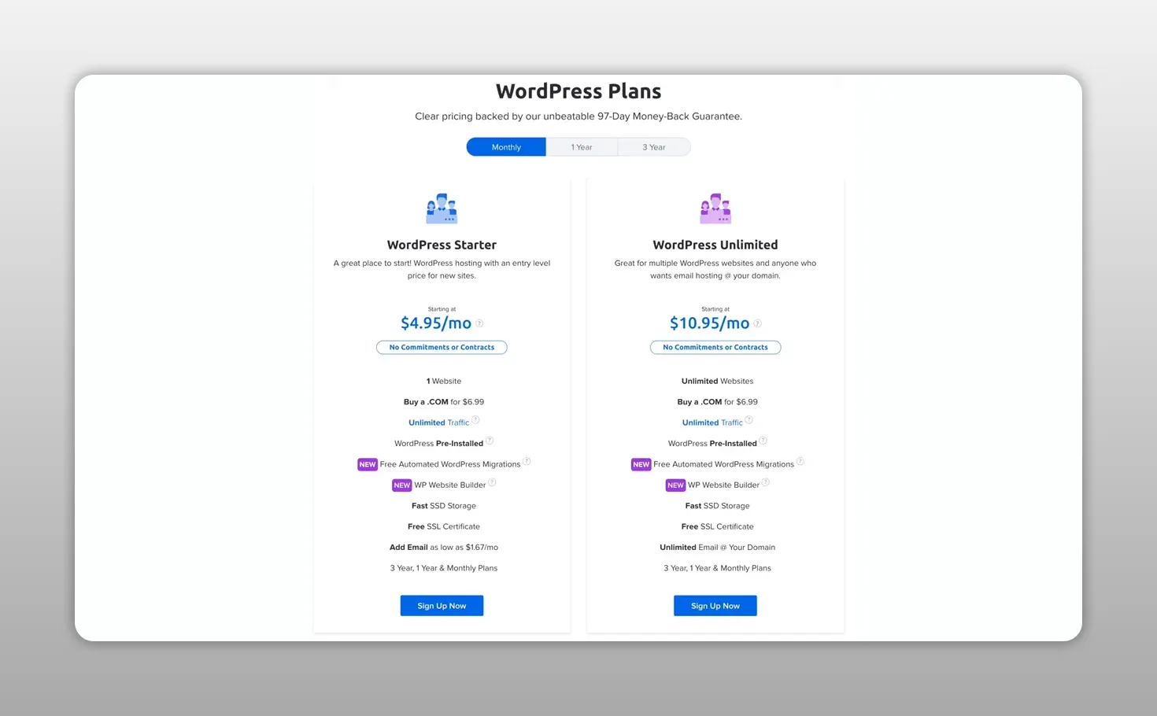Click Unlimited plan Automated Migrations help icon
The width and height of the screenshot is (1157, 716).
pyautogui.click(x=800, y=462)
